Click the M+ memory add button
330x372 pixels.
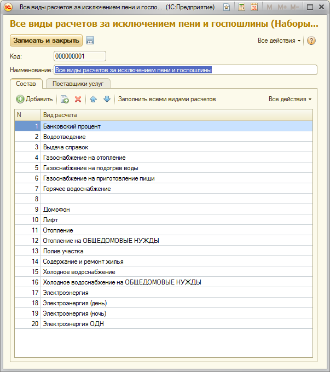pyautogui.click(x=282, y=7)
